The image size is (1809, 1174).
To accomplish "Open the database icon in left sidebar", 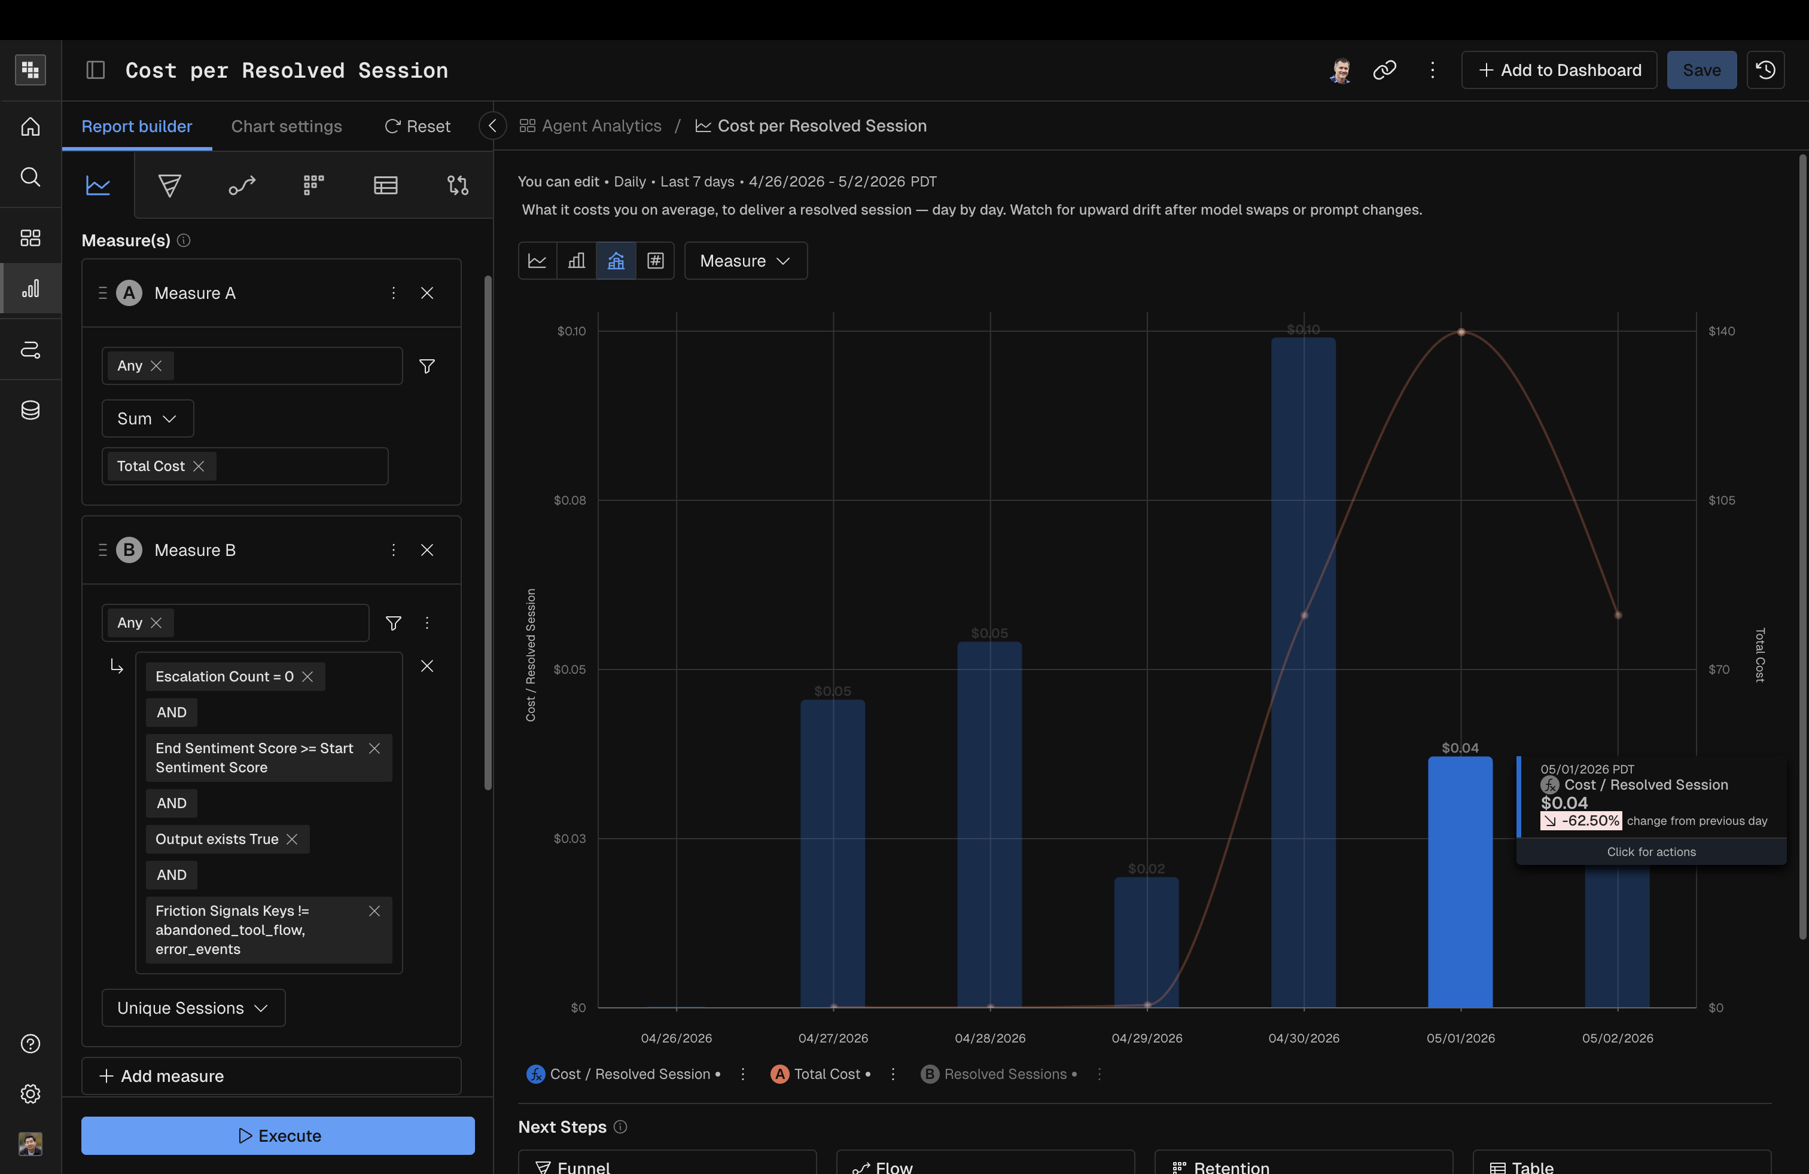I will [x=31, y=410].
